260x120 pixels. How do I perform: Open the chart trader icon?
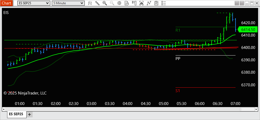[134, 3]
